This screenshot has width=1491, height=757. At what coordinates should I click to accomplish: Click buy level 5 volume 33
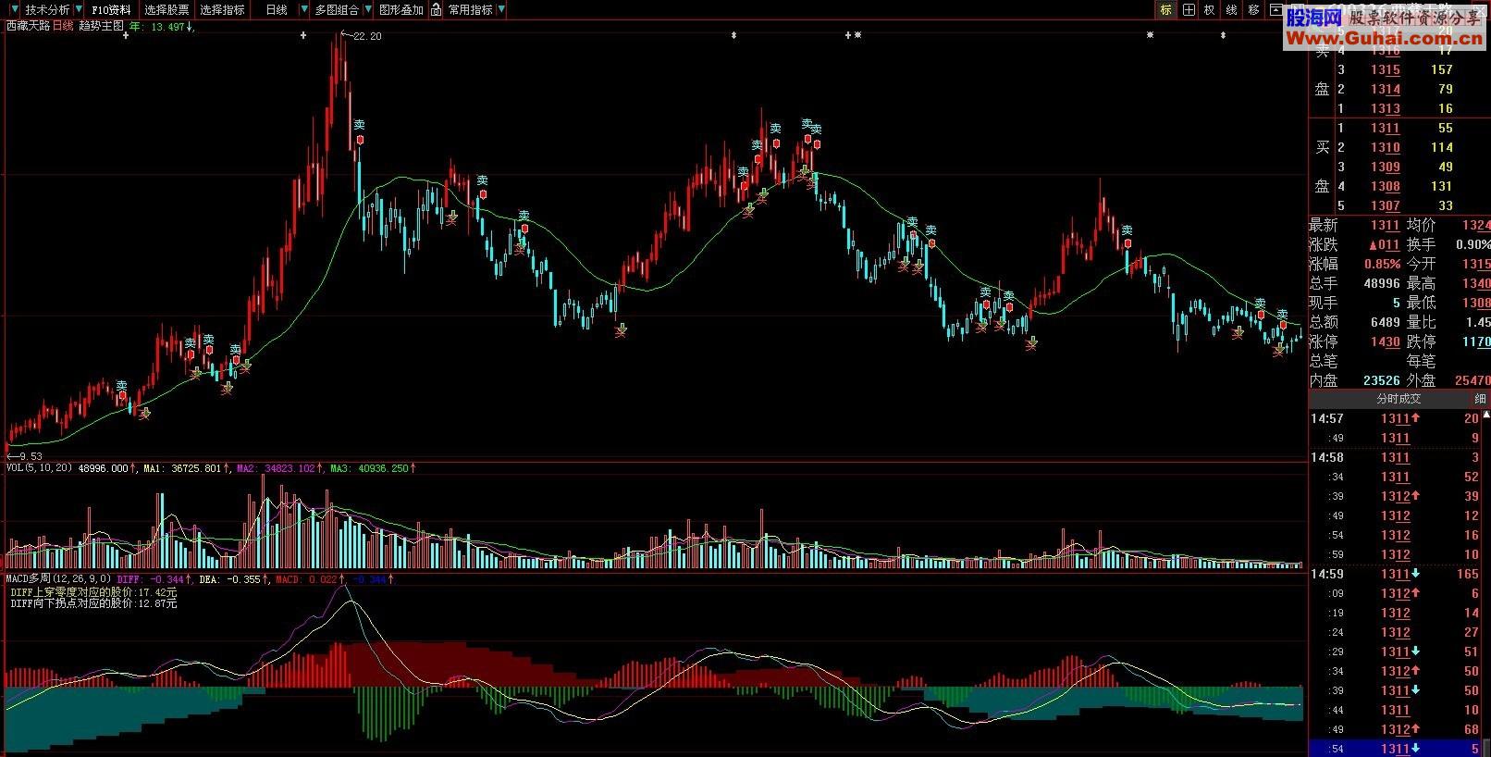pos(1446,205)
